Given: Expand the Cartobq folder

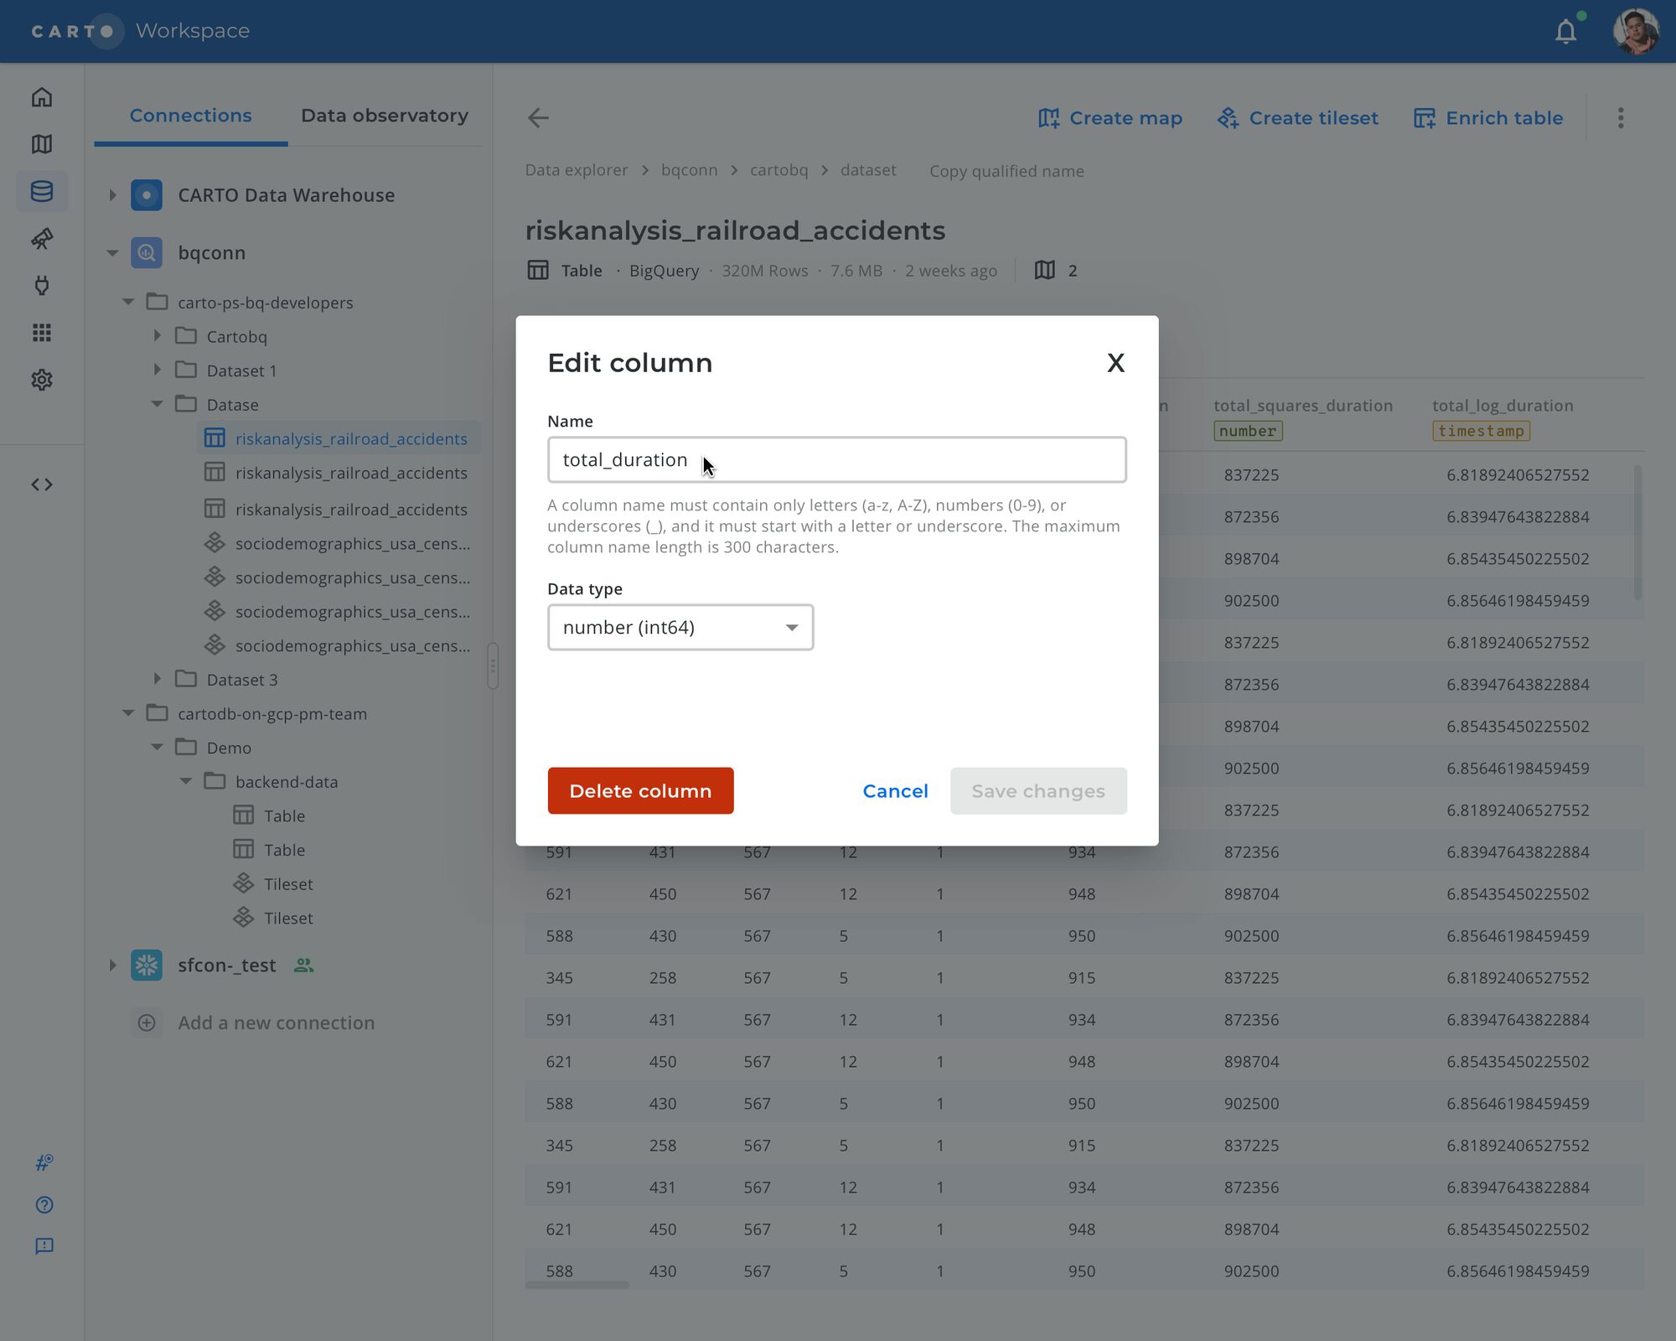Looking at the screenshot, I should click(157, 336).
